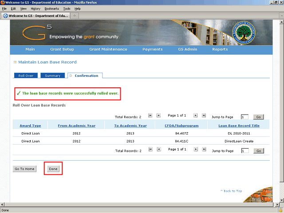
Task: Go to last page in bottom pager
Action: pos(204,149)
